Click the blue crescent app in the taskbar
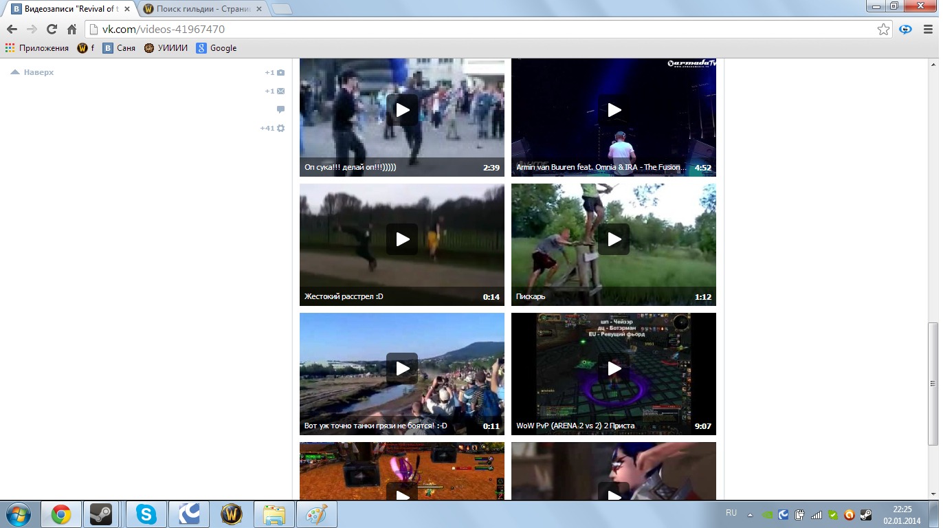943x528 pixels. (x=189, y=514)
